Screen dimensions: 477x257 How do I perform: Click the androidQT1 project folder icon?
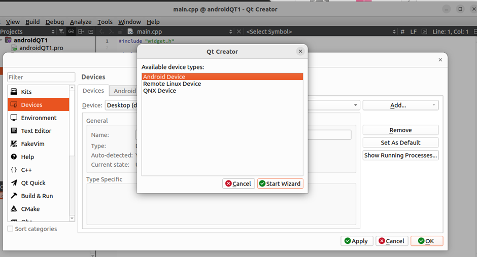(x=8, y=40)
